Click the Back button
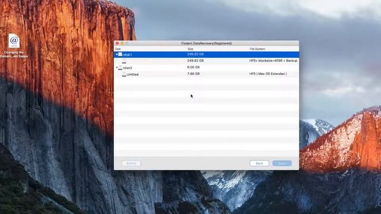This screenshot has width=381, height=214. coord(260,163)
